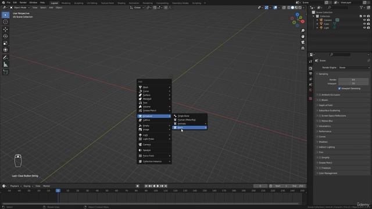
Task: Choose Curve in the Add menu
Action: (x=154, y=91)
